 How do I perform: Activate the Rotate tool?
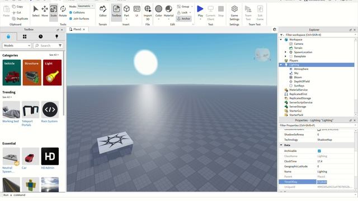coord(63,11)
